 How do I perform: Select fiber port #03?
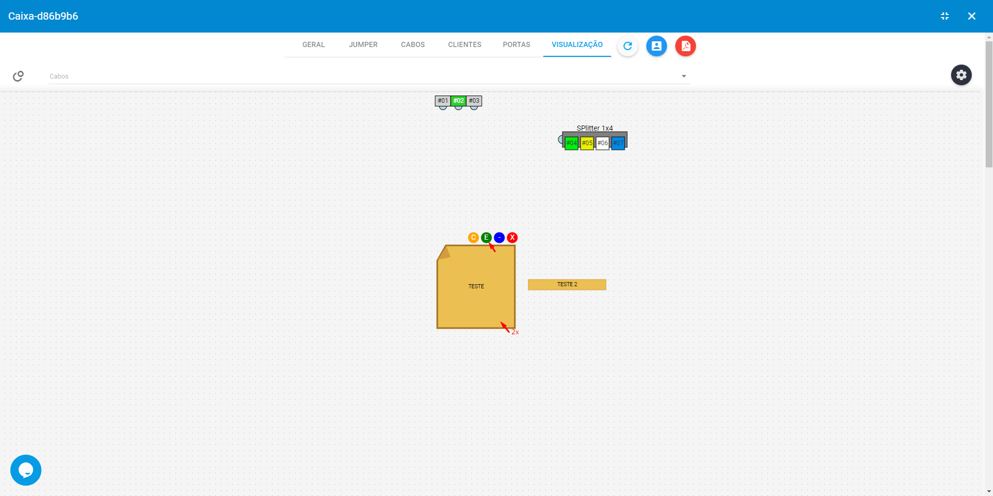click(x=474, y=101)
